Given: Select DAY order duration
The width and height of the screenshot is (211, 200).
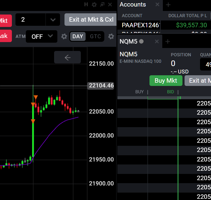Looking at the screenshot, I should coord(78,36).
